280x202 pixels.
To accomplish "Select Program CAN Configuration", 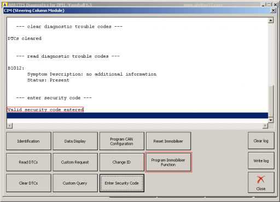I will [122, 141].
